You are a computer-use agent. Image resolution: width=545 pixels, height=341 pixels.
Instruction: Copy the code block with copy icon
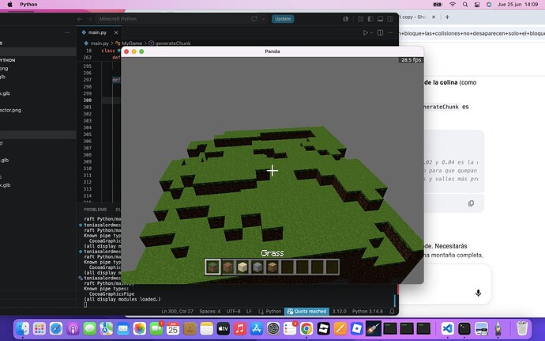[471, 203]
